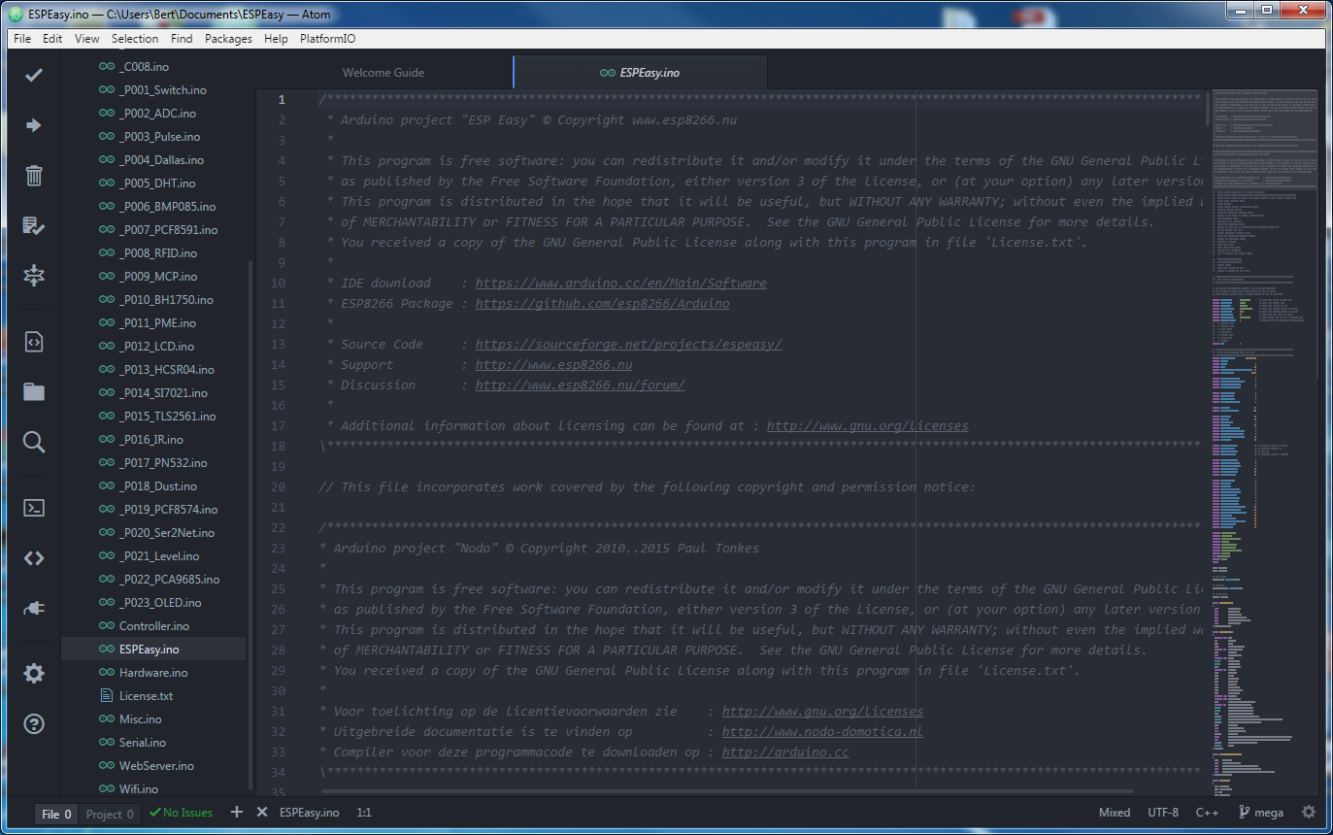Screen dimensions: 1333x835
Task: Open the Mixed line-ending selector
Action: point(1114,813)
